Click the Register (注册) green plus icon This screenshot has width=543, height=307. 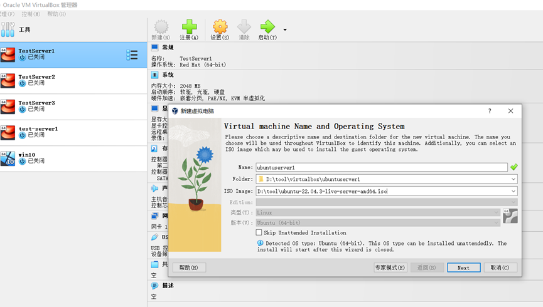(189, 27)
